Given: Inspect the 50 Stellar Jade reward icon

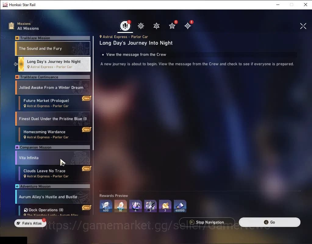Looking at the screenshot, I should pos(120,206).
